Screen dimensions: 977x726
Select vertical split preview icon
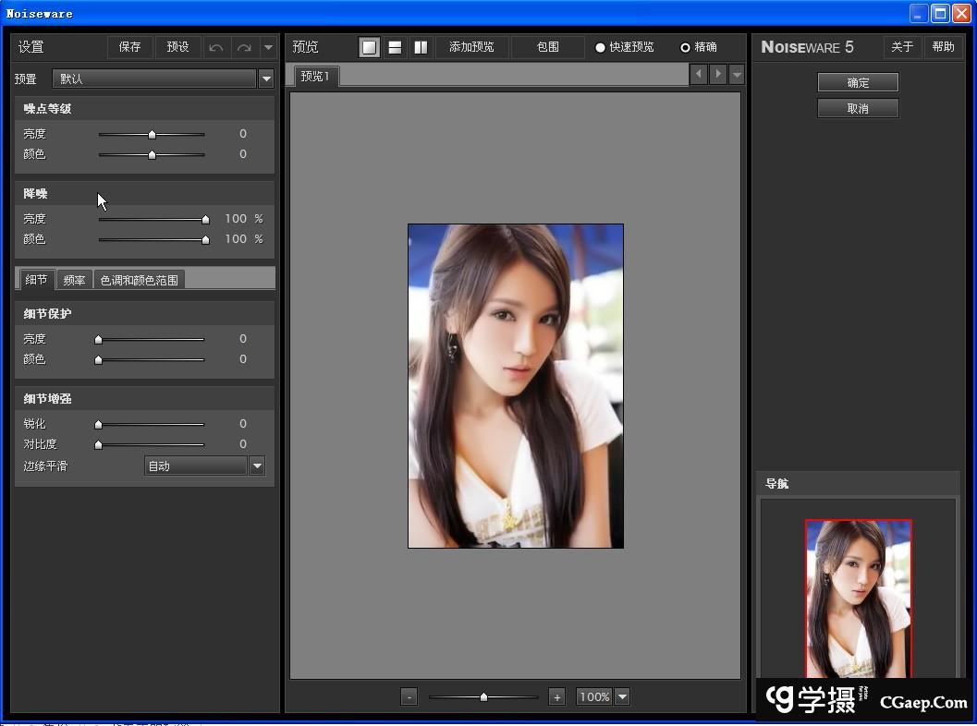(421, 47)
